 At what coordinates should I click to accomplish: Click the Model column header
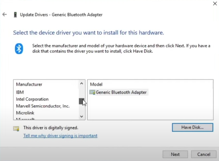96,84
